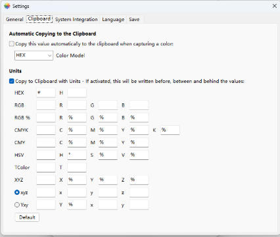Click the RGB % prefix field
Image resolution: width=280 pixels, height=237 pixels.
(46, 118)
